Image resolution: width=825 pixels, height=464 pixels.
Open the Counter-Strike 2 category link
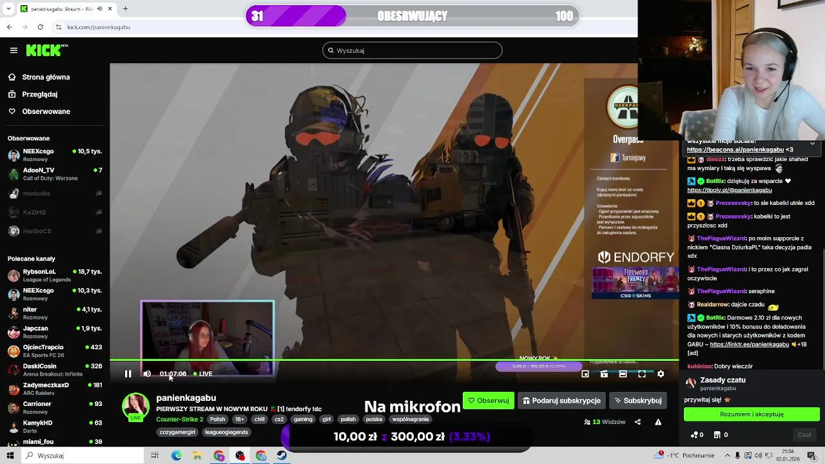point(180,419)
